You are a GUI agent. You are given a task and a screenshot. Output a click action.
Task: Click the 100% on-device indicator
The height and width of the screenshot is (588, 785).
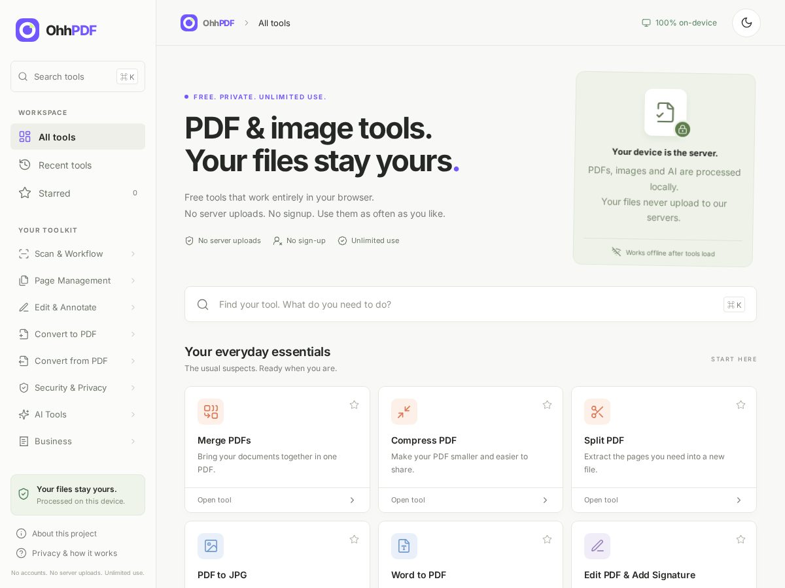pyautogui.click(x=679, y=23)
